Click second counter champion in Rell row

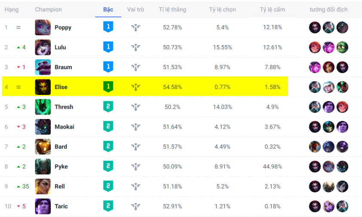pyautogui.click(x=328, y=186)
